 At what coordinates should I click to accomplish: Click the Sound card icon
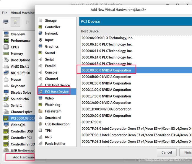coord(40,53)
